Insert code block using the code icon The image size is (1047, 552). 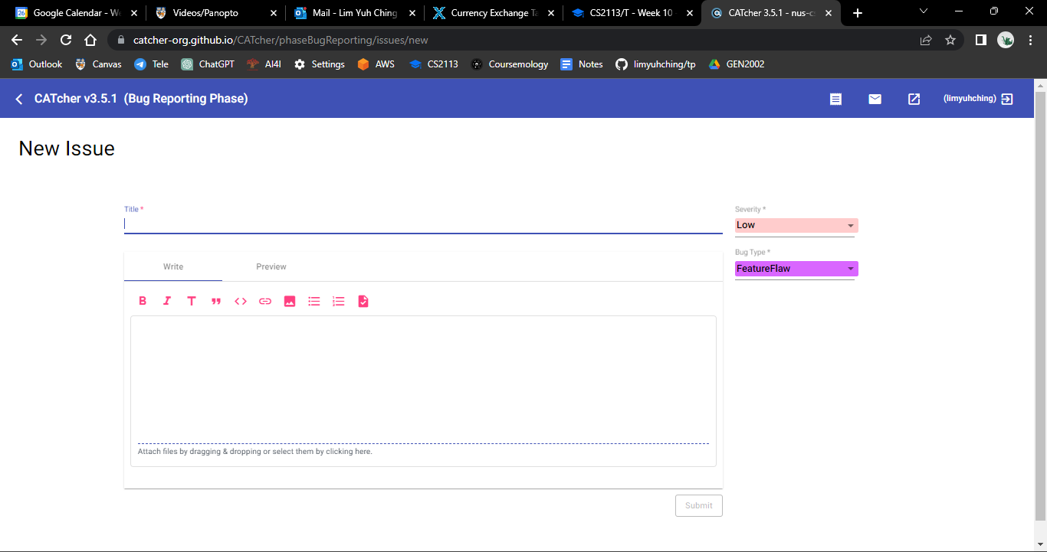click(241, 302)
